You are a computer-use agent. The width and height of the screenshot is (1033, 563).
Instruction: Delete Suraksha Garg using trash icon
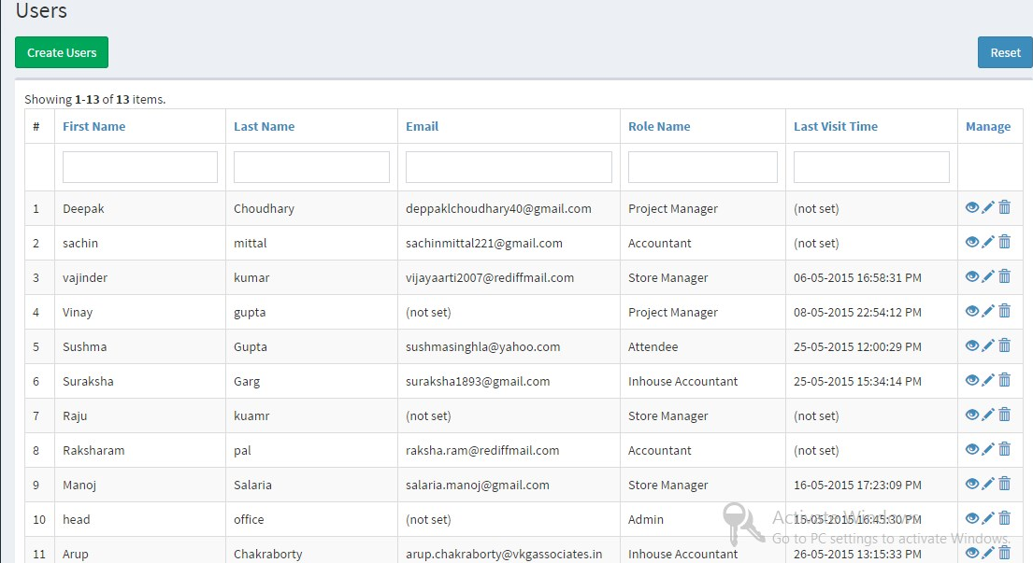(x=1005, y=380)
